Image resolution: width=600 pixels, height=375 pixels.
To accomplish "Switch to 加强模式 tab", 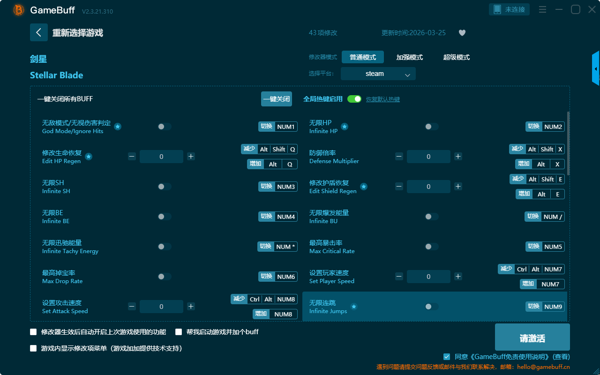I will [409, 57].
